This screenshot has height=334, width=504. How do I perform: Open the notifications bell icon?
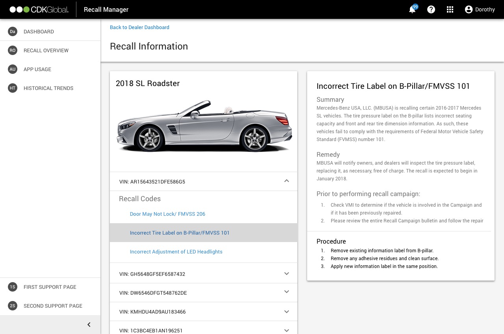[412, 10]
